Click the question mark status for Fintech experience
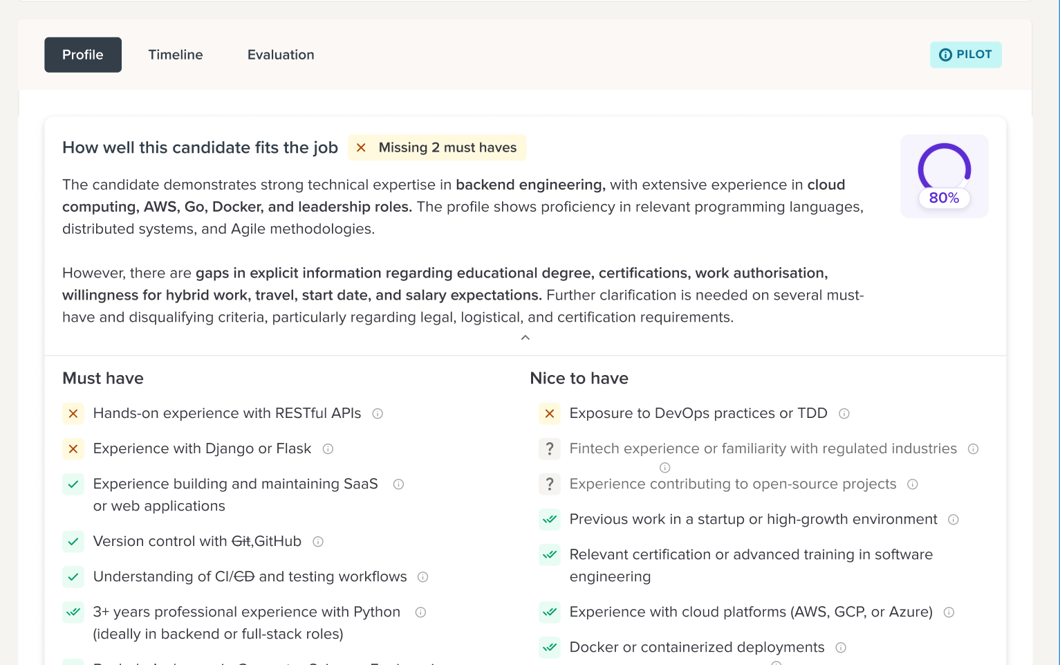The height and width of the screenshot is (665, 1060). click(x=550, y=449)
